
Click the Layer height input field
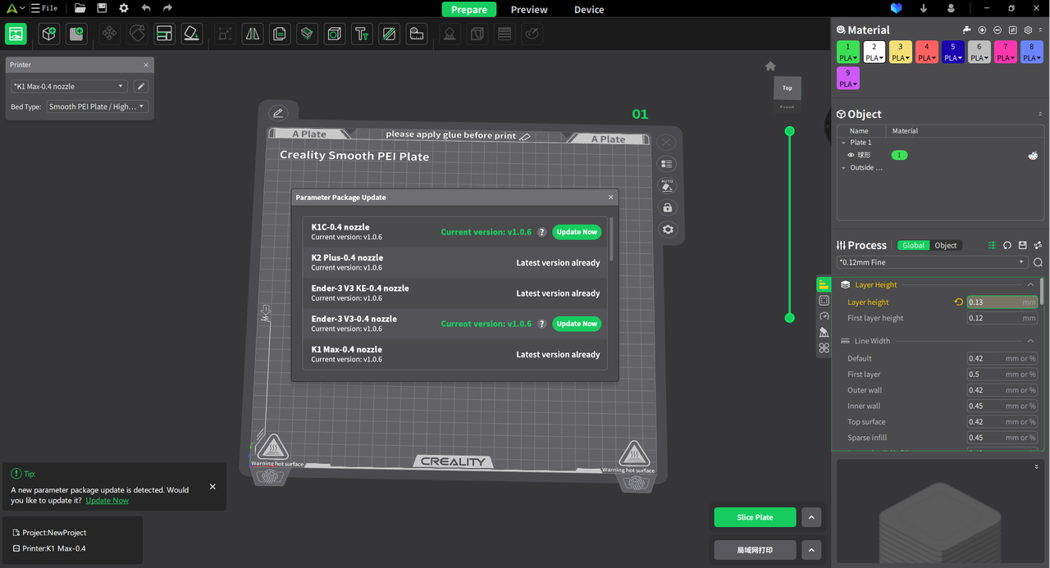tap(1002, 302)
